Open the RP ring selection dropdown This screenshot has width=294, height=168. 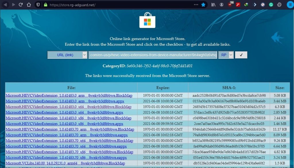(225, 55)
